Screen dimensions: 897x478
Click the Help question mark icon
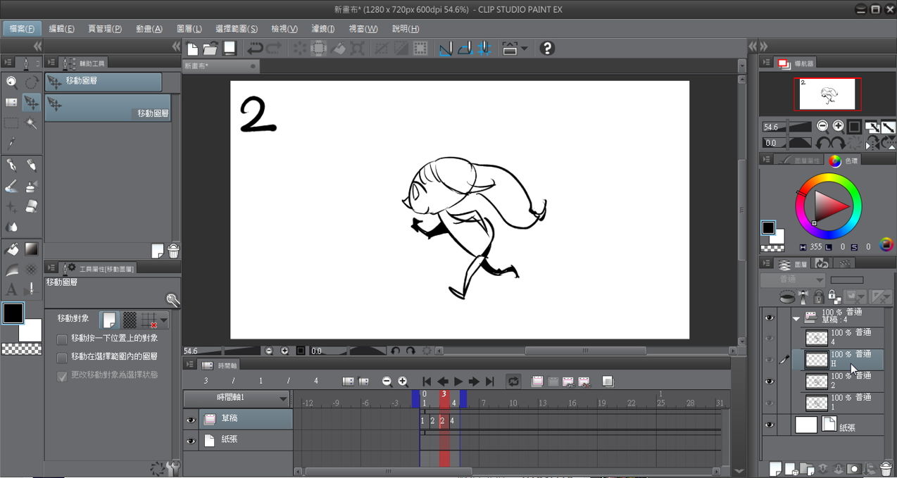(x=547, y=48)
